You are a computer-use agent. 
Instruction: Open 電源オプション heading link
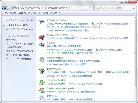coord(54,69)
